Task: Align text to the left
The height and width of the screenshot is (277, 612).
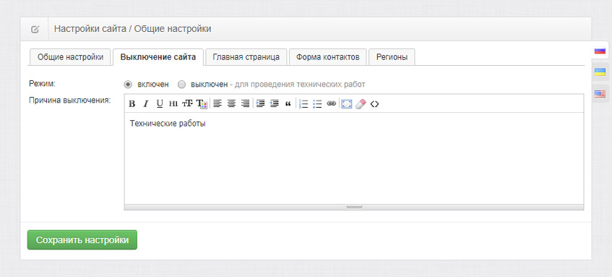Action: (217, 103)
